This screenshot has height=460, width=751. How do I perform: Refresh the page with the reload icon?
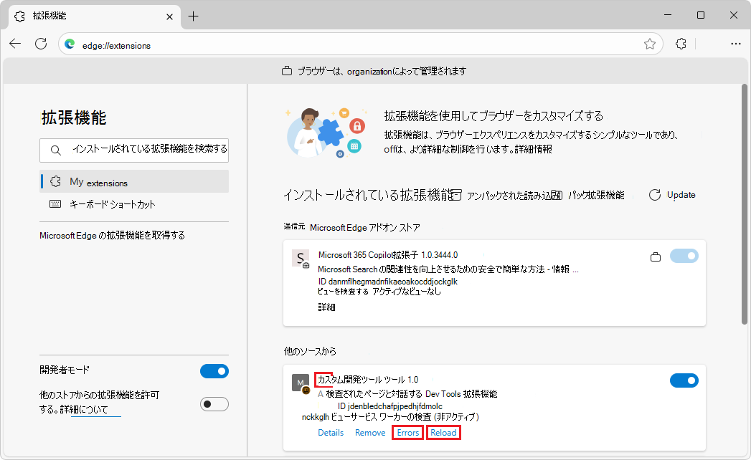pos(41,44)
